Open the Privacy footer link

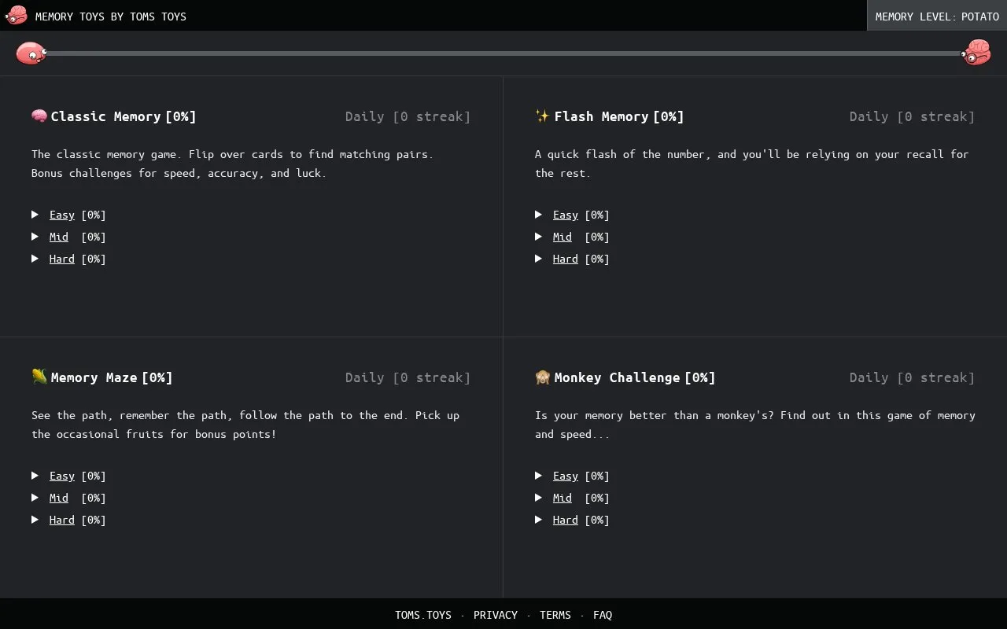click(496, 615)
